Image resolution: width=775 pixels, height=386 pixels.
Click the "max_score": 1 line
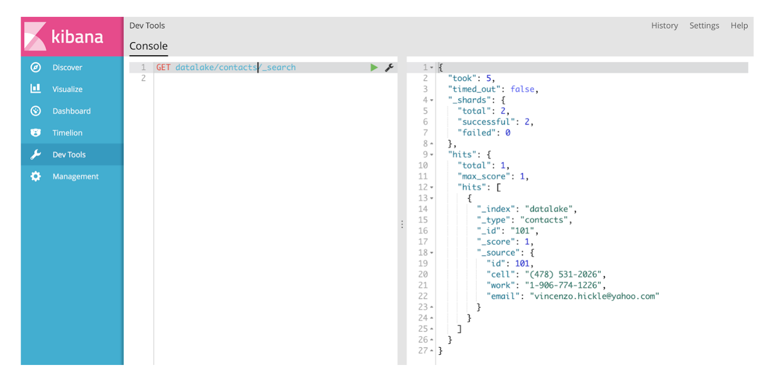[x=493, y=177]
